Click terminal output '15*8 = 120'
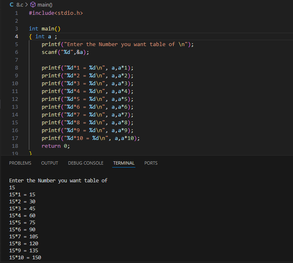The height and width of the screenshot is (263, 293). pyautogui.click(x=24, y=244)
